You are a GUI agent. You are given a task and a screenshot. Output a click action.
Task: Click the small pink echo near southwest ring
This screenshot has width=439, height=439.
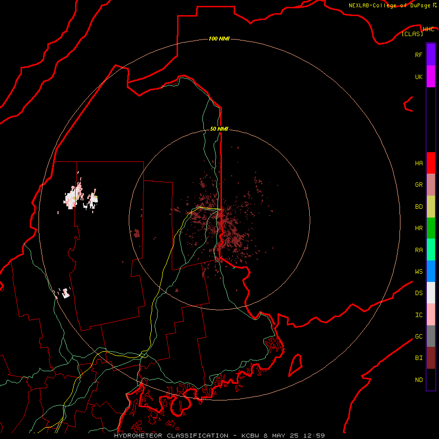[x=66, y=293]
